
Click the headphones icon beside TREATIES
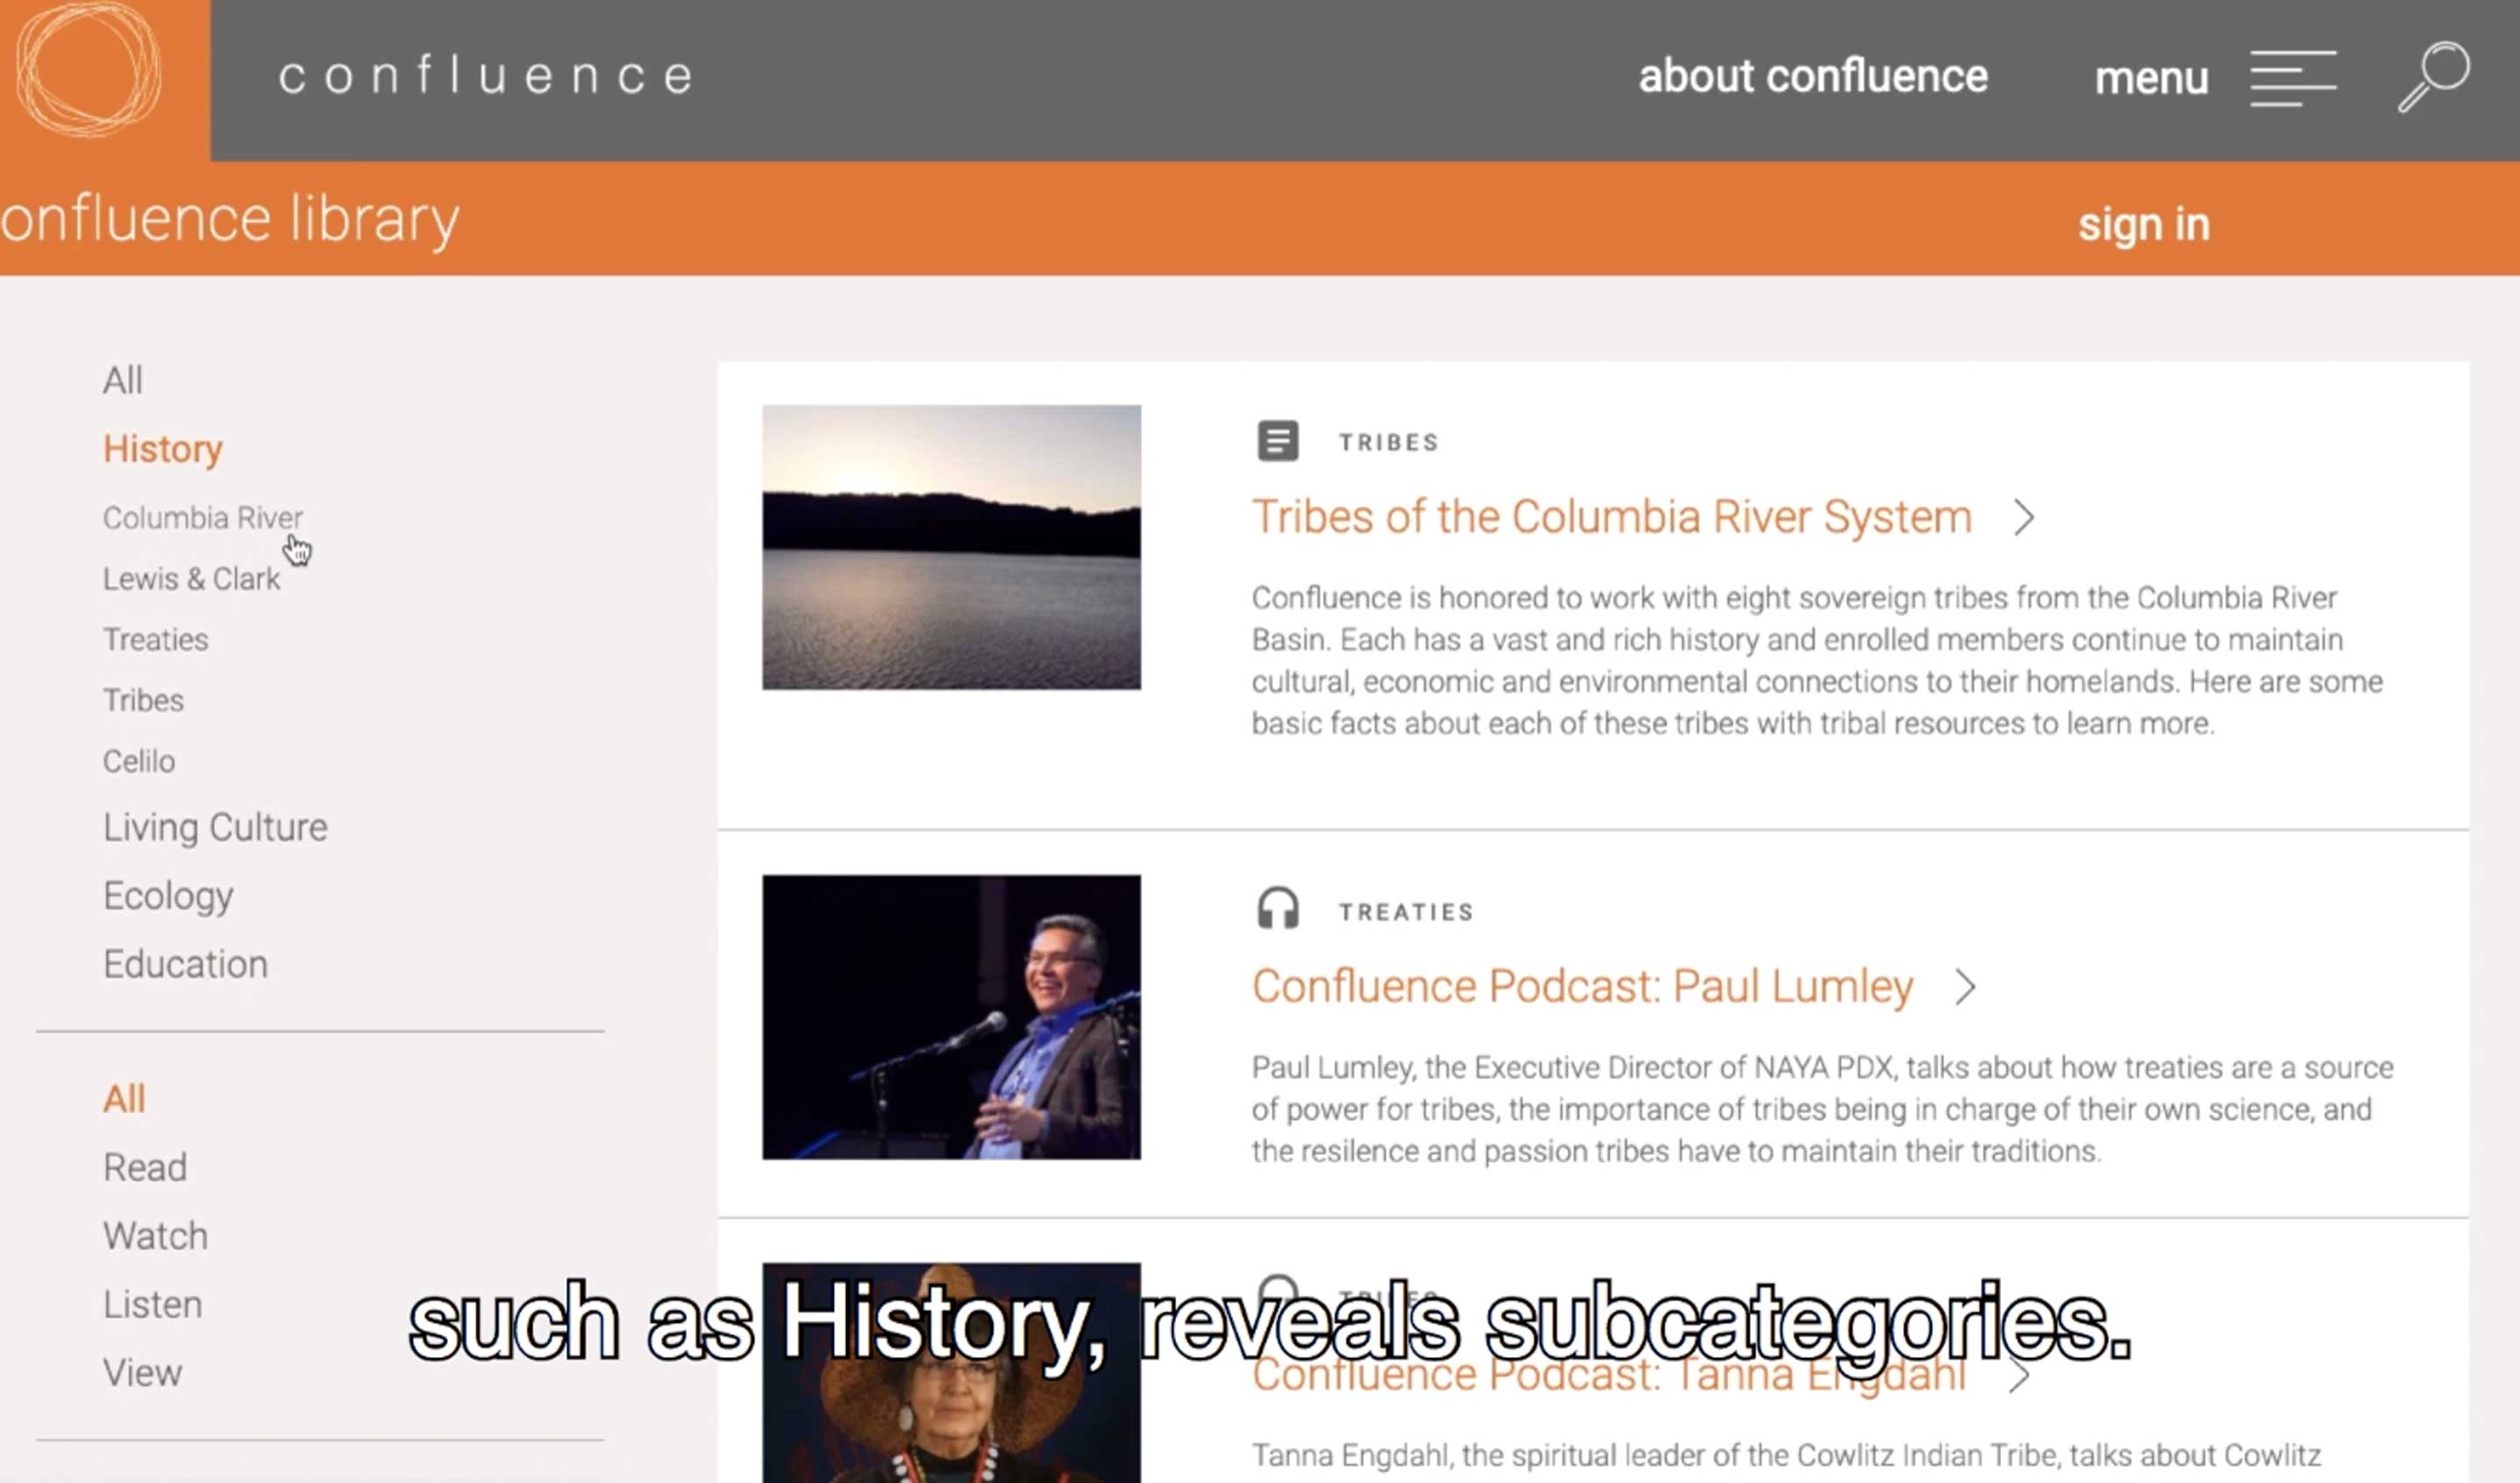click(x=1277, y=910)
